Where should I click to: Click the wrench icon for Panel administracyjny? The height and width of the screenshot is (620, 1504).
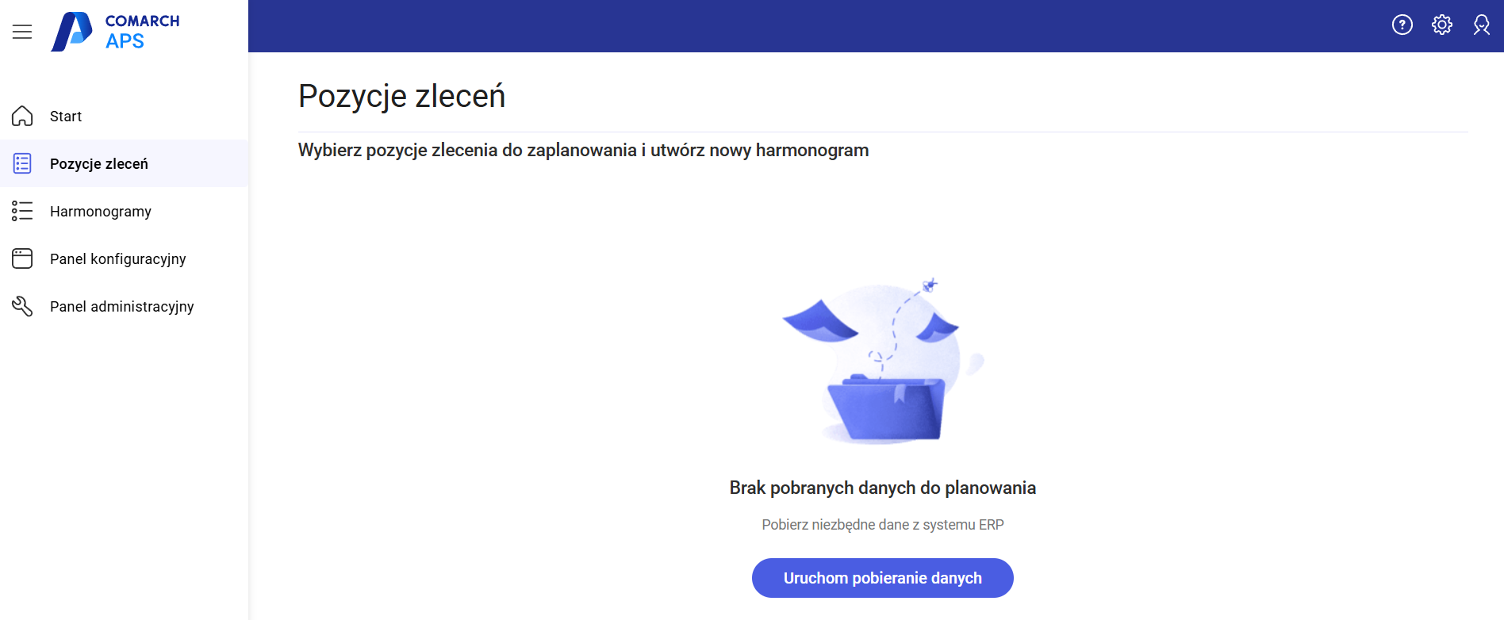[22, 306]
